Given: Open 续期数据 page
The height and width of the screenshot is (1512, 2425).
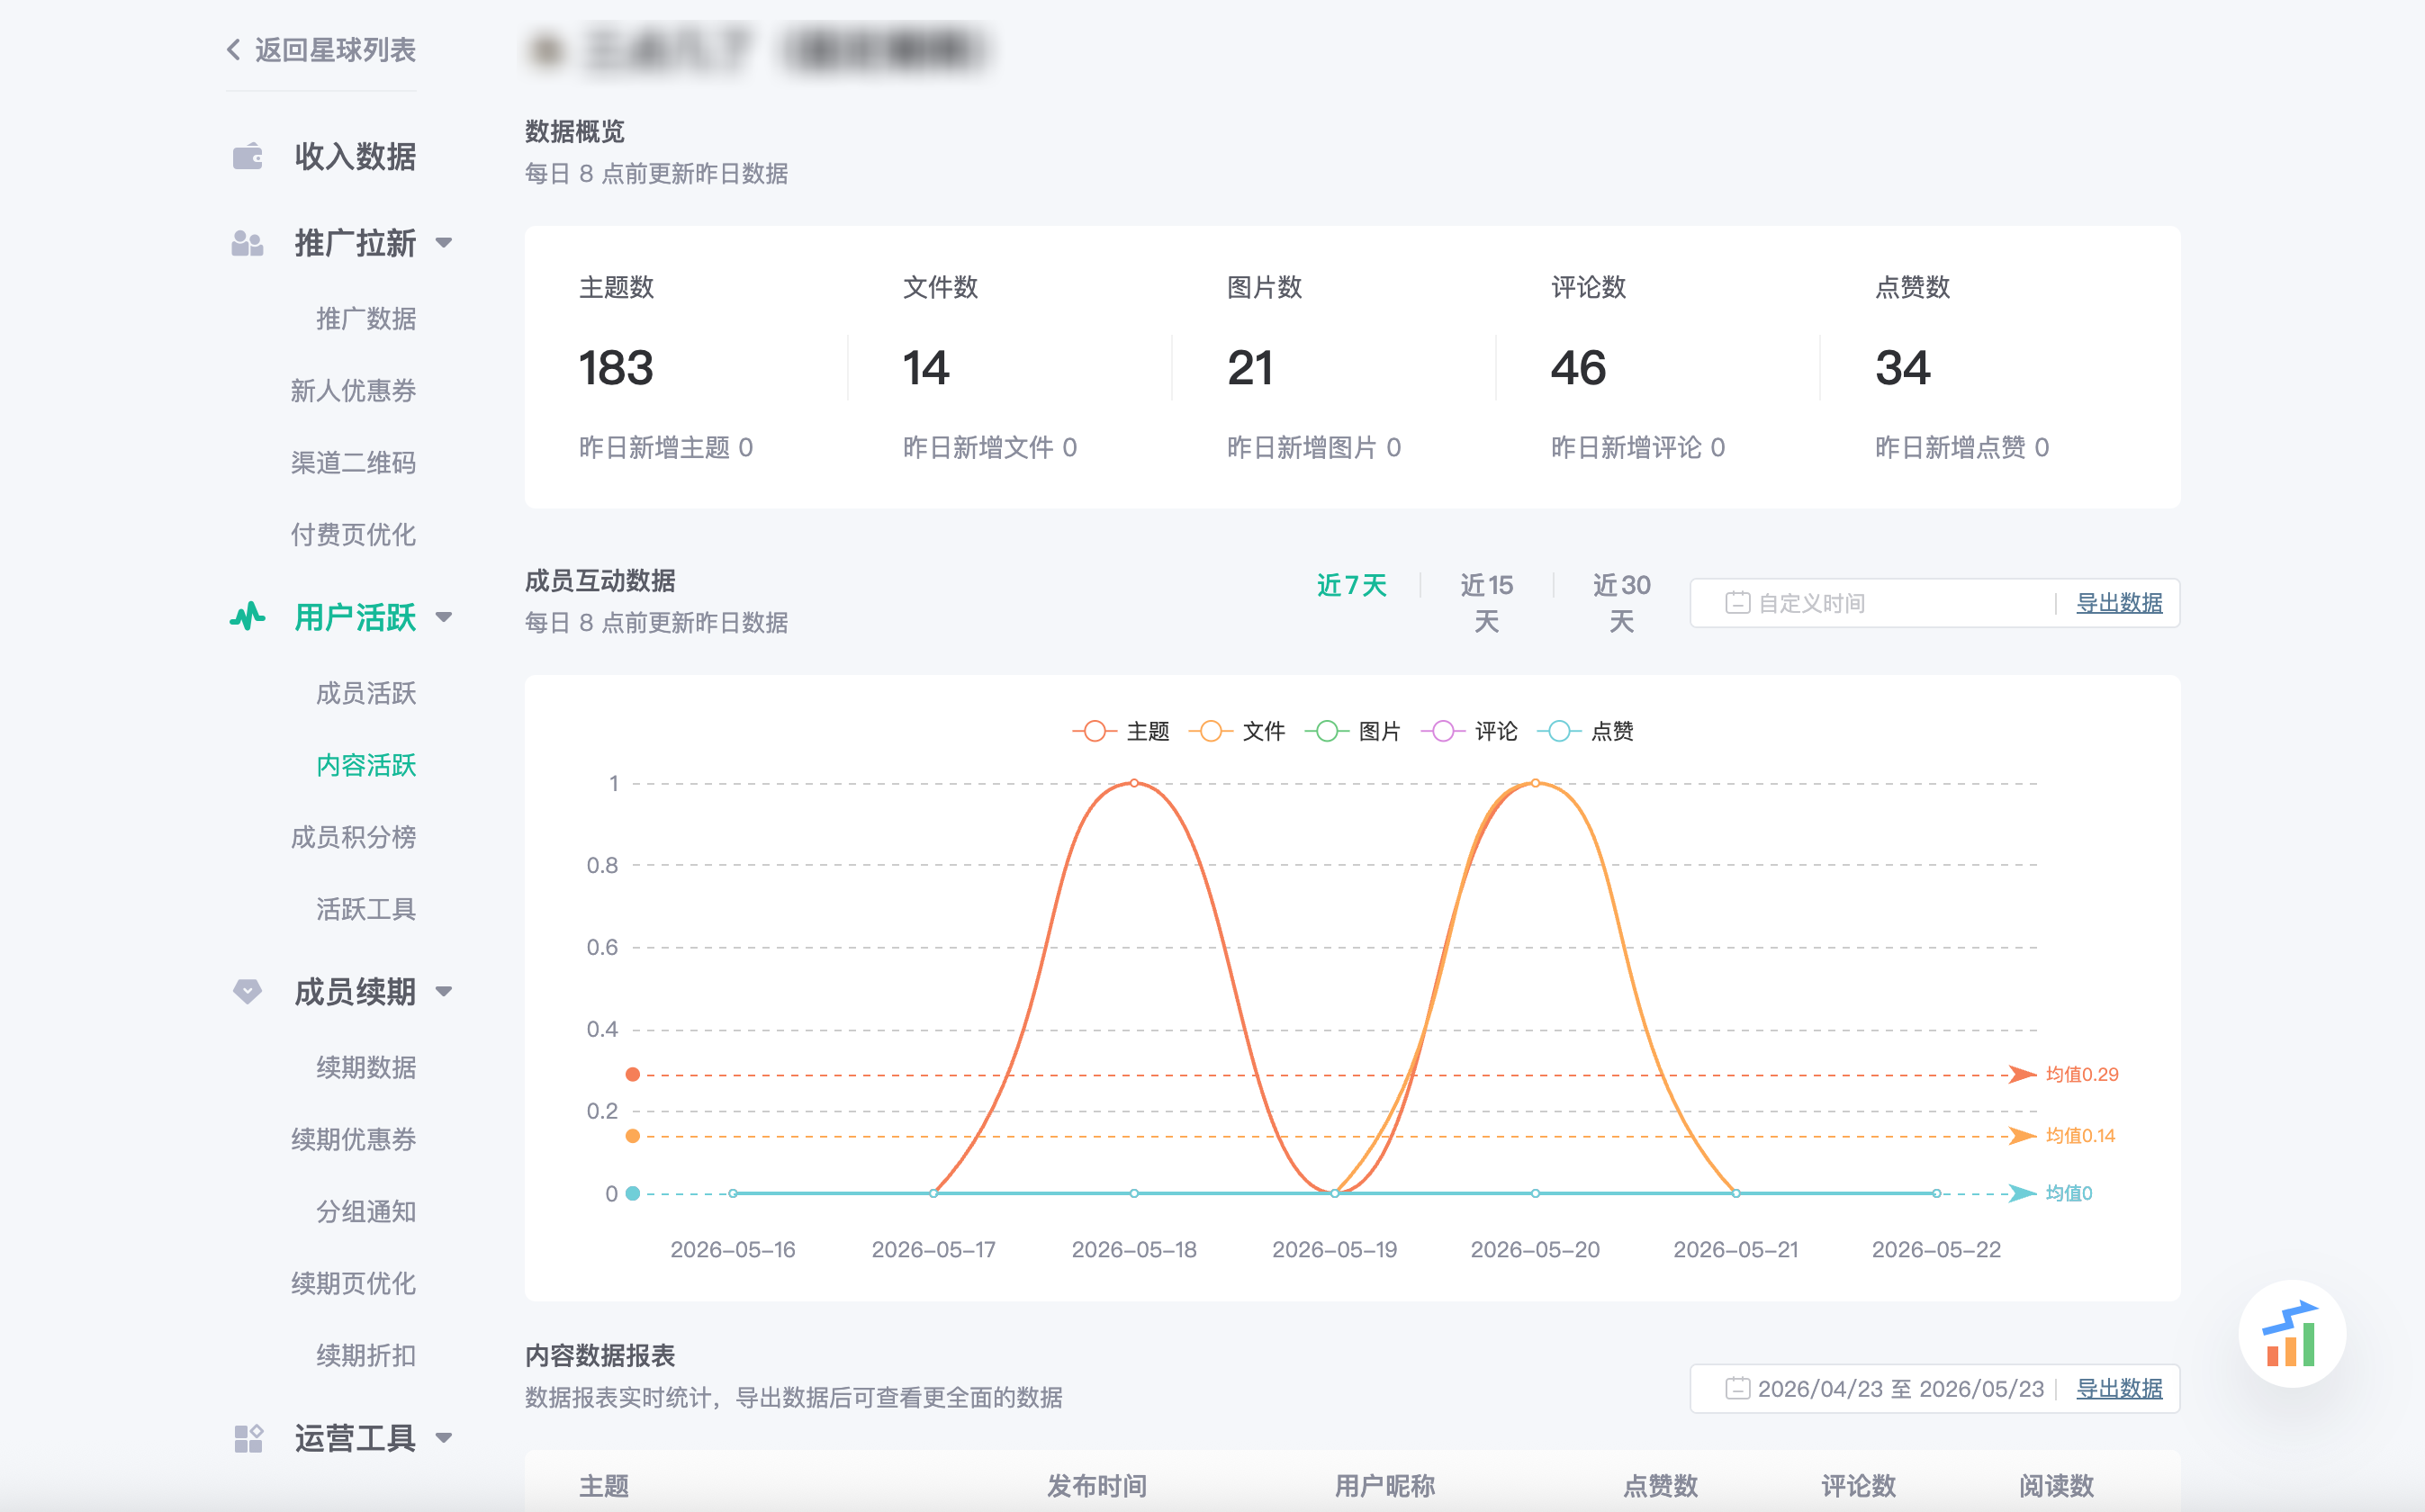Looking at the screenshot, I should coord(366,1068).
